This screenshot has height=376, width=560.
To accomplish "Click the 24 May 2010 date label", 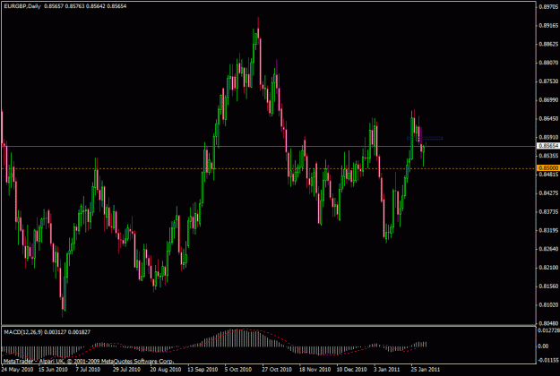I will click(17, 370).
